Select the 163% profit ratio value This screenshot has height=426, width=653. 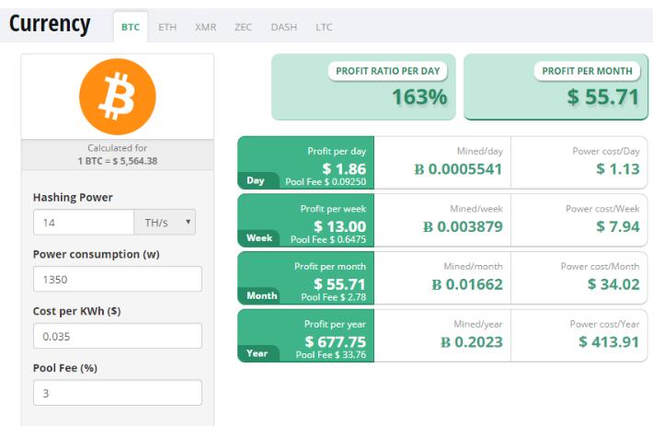click(419, 97)
